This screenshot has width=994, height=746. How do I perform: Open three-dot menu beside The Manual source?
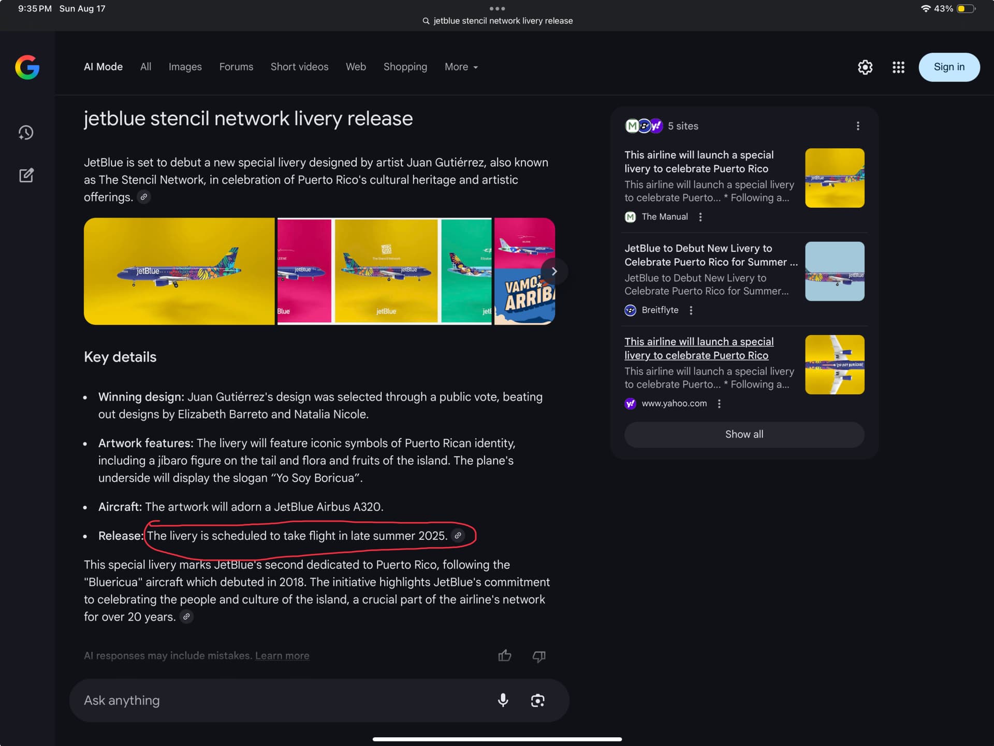[x=700, y=217]
